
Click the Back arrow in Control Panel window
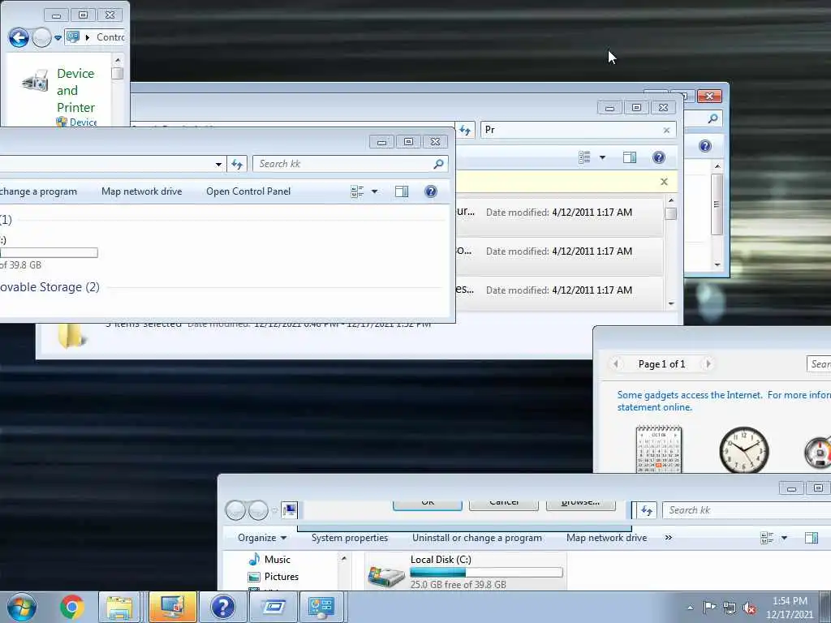[19, 37]
